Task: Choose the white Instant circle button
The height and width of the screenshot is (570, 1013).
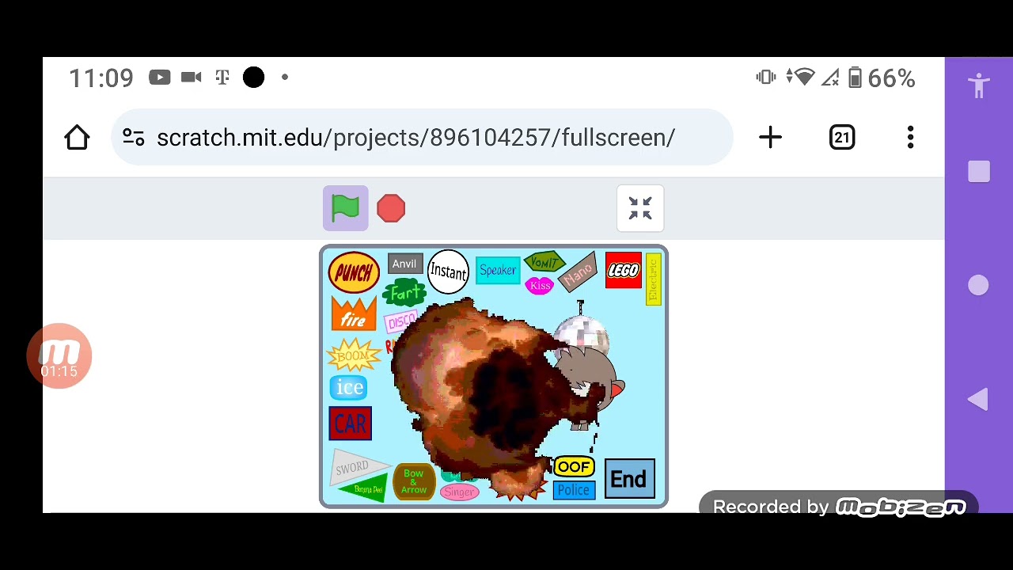Action: [x=448, y=272]
